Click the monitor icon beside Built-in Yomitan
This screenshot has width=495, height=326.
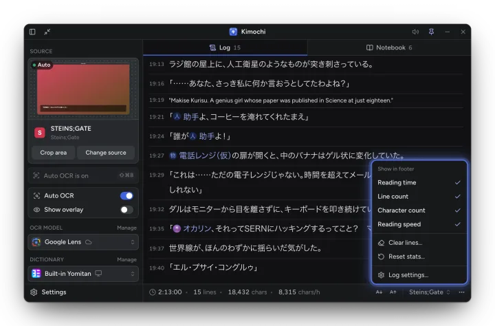click(98, 274)
